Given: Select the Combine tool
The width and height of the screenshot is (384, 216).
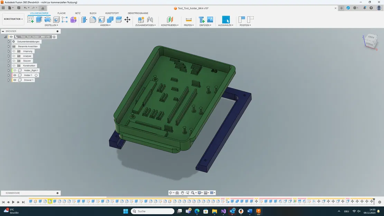Looking at the screenshot, I should pos(110,20).
